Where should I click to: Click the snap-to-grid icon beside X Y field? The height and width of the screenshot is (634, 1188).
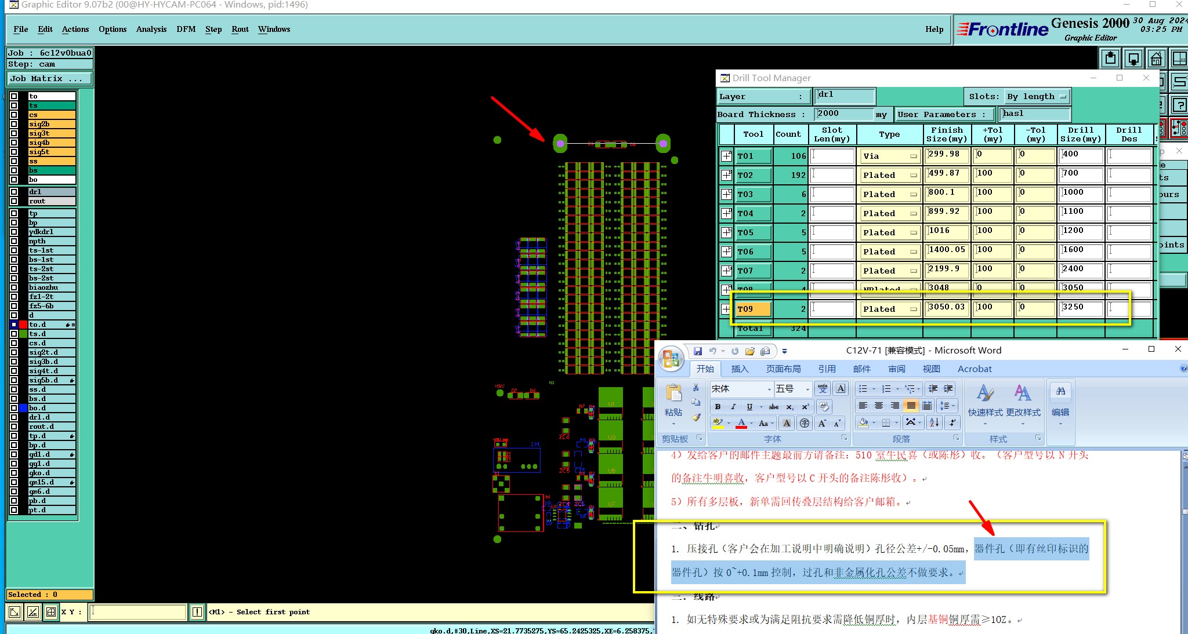point(51,611)
